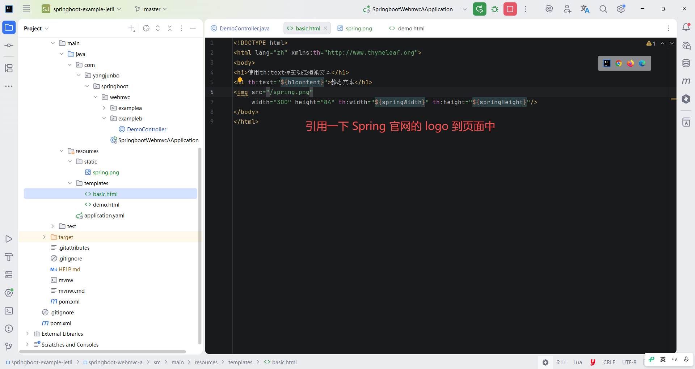Click warning stripe marker in editor gutter
Viewport: 695px width, 369px height.
pyautogui.click(x=674, y=99)
